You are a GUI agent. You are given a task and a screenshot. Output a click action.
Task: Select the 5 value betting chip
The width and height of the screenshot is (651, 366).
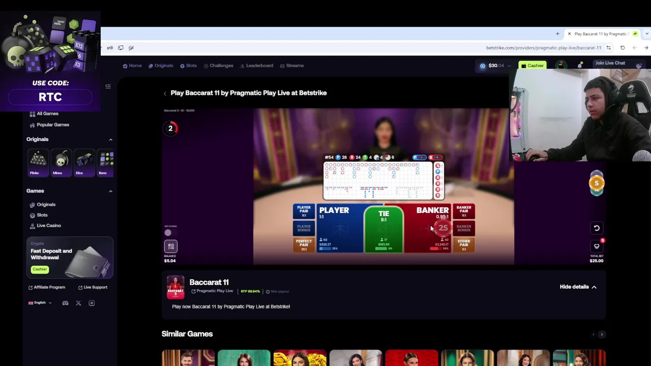pos(597,183)
